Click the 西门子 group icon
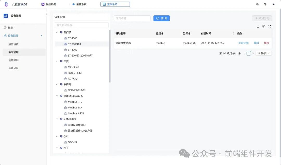Screen dimensions: 281x165 tap(61, 32)
